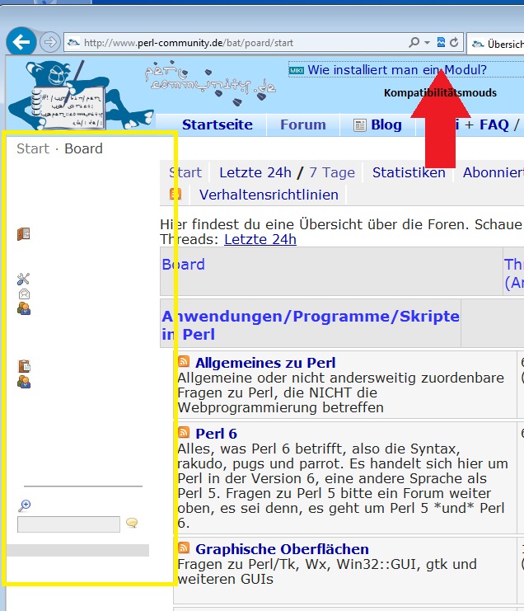Screen dimensions: 524x611
Task: Click the magnifier search icon in sidebar
Action: tap(24, 505)
